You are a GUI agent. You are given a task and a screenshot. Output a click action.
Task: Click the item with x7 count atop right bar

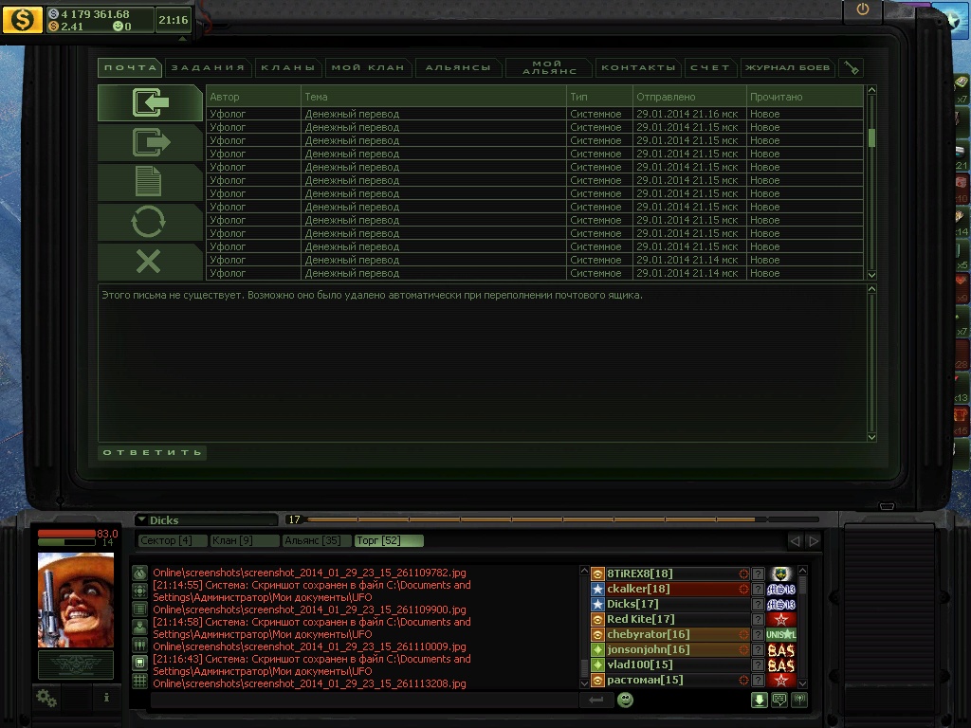[x=962, y=88]
